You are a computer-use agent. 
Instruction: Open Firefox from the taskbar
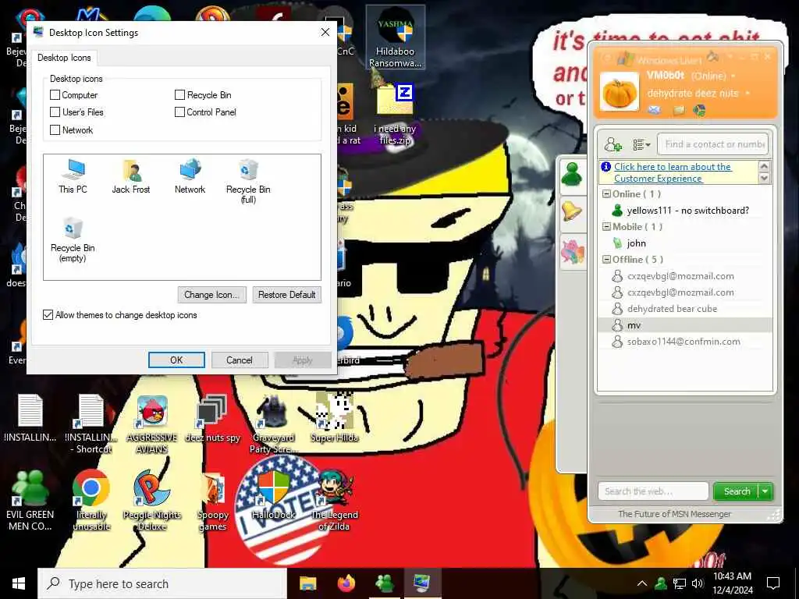coord(346,583)
